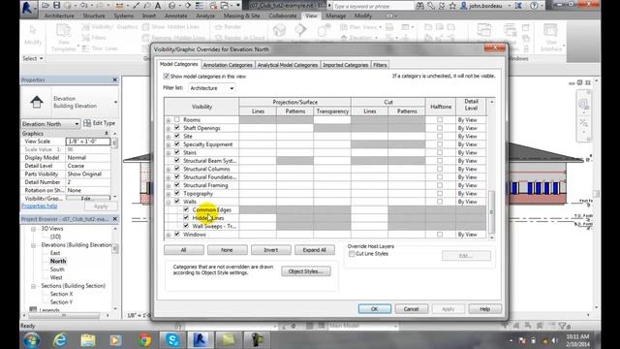Screen dimensions: 620x349
Task: Click the Show Hidden Lines ribbon icon
Action: (146, 27)
